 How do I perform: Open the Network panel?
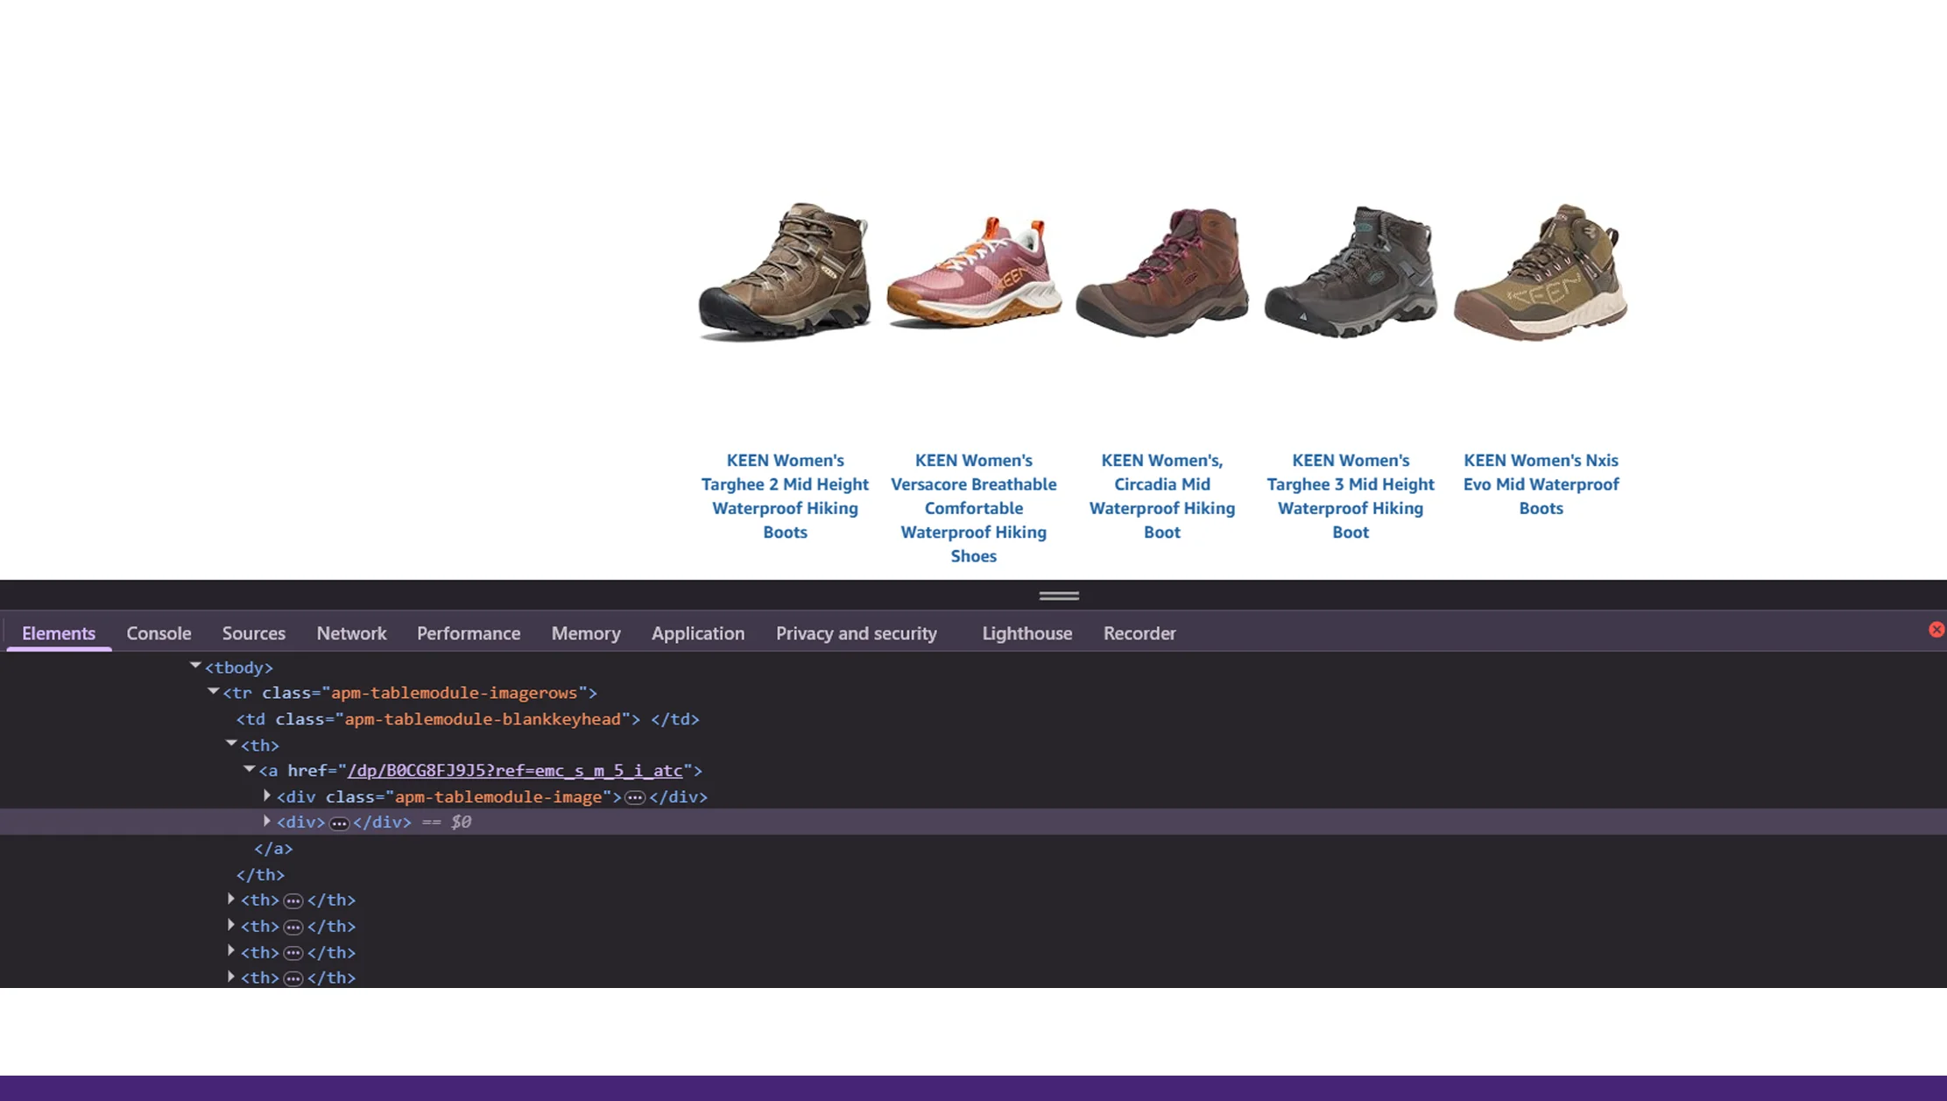click(x=351, y=633)
